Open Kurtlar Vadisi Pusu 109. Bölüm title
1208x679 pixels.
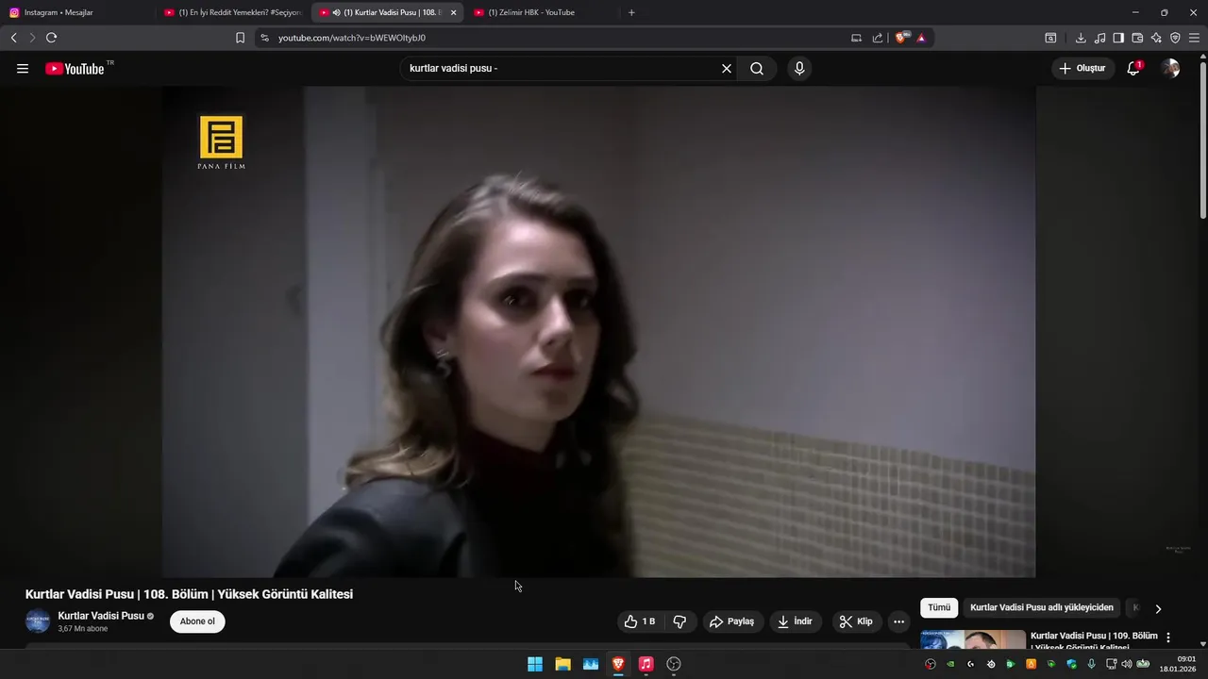click(1094, 640)
